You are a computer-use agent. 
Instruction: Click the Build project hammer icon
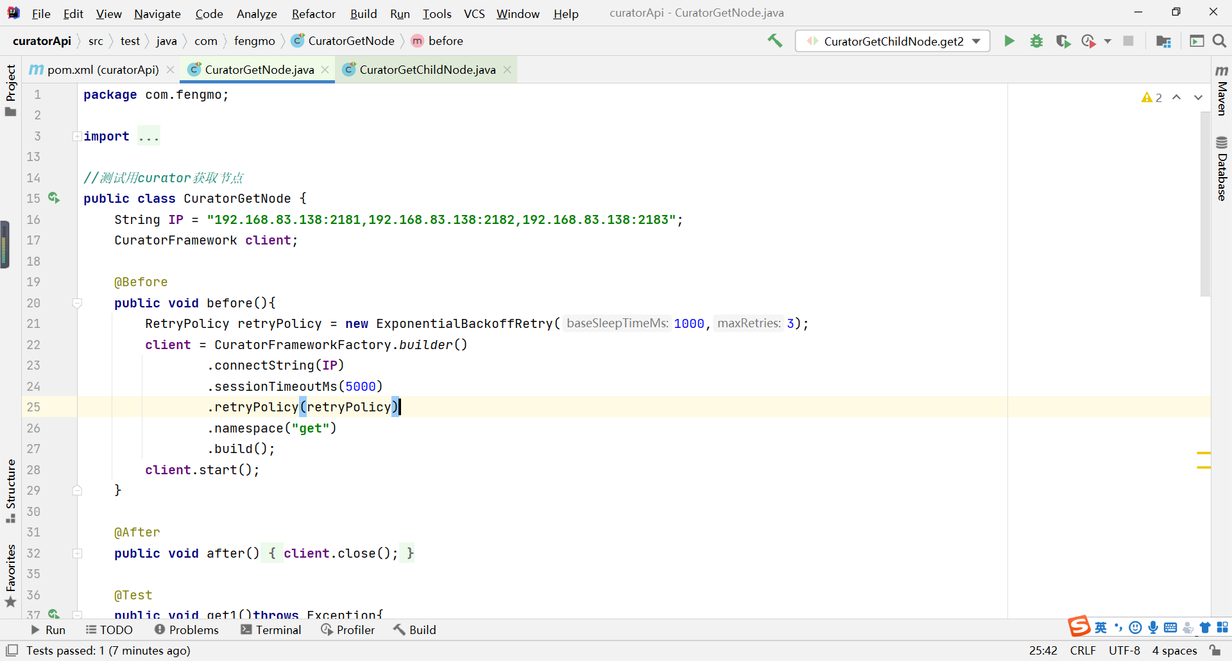pyautogui.click(x=775, y=41)
